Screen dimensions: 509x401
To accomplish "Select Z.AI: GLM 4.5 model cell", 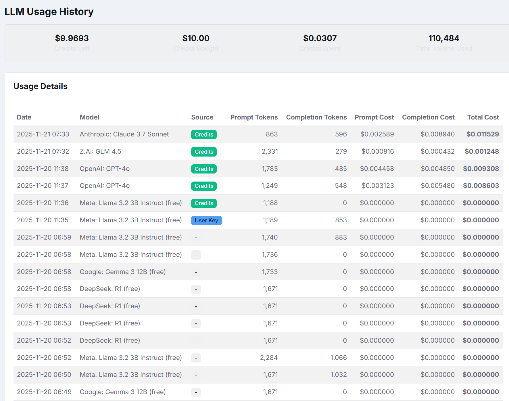I will [x=100, y=151].
